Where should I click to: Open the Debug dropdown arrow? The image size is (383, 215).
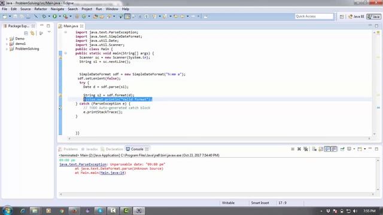tap(49, 17)
